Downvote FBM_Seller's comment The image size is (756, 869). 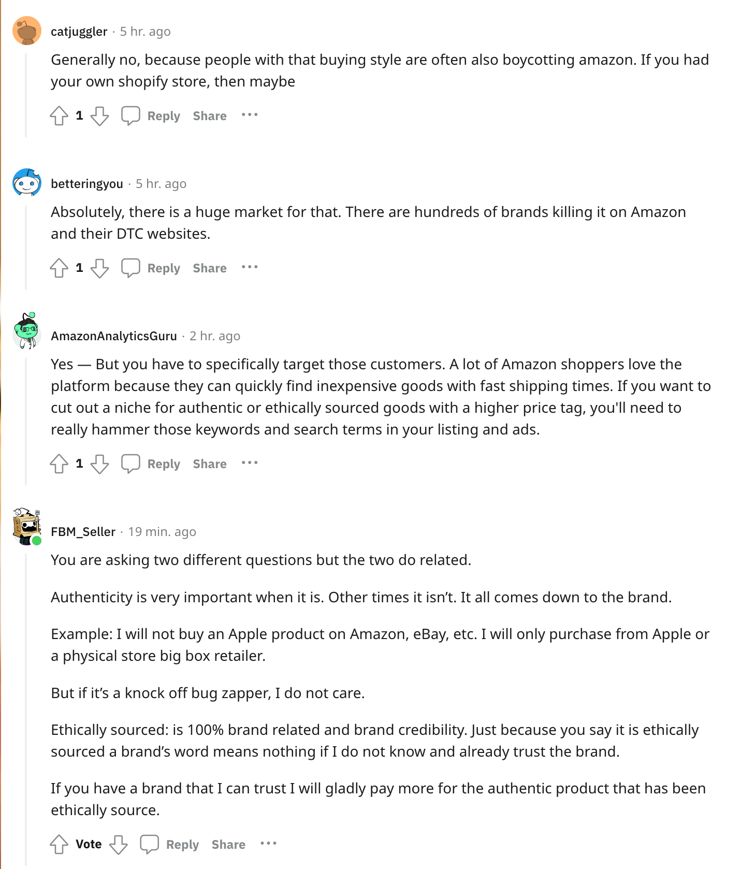(x=119, y=844)
